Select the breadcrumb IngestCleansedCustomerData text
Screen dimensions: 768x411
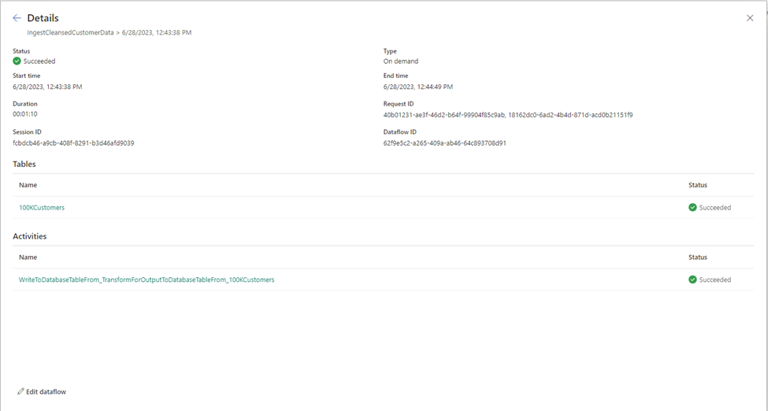[71, 33]
